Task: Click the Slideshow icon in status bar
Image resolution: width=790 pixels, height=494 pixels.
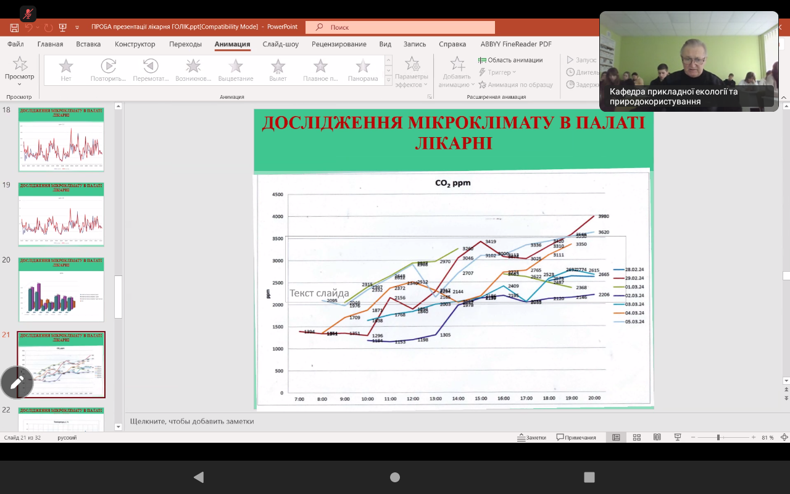Action: [x=677, y=437]
